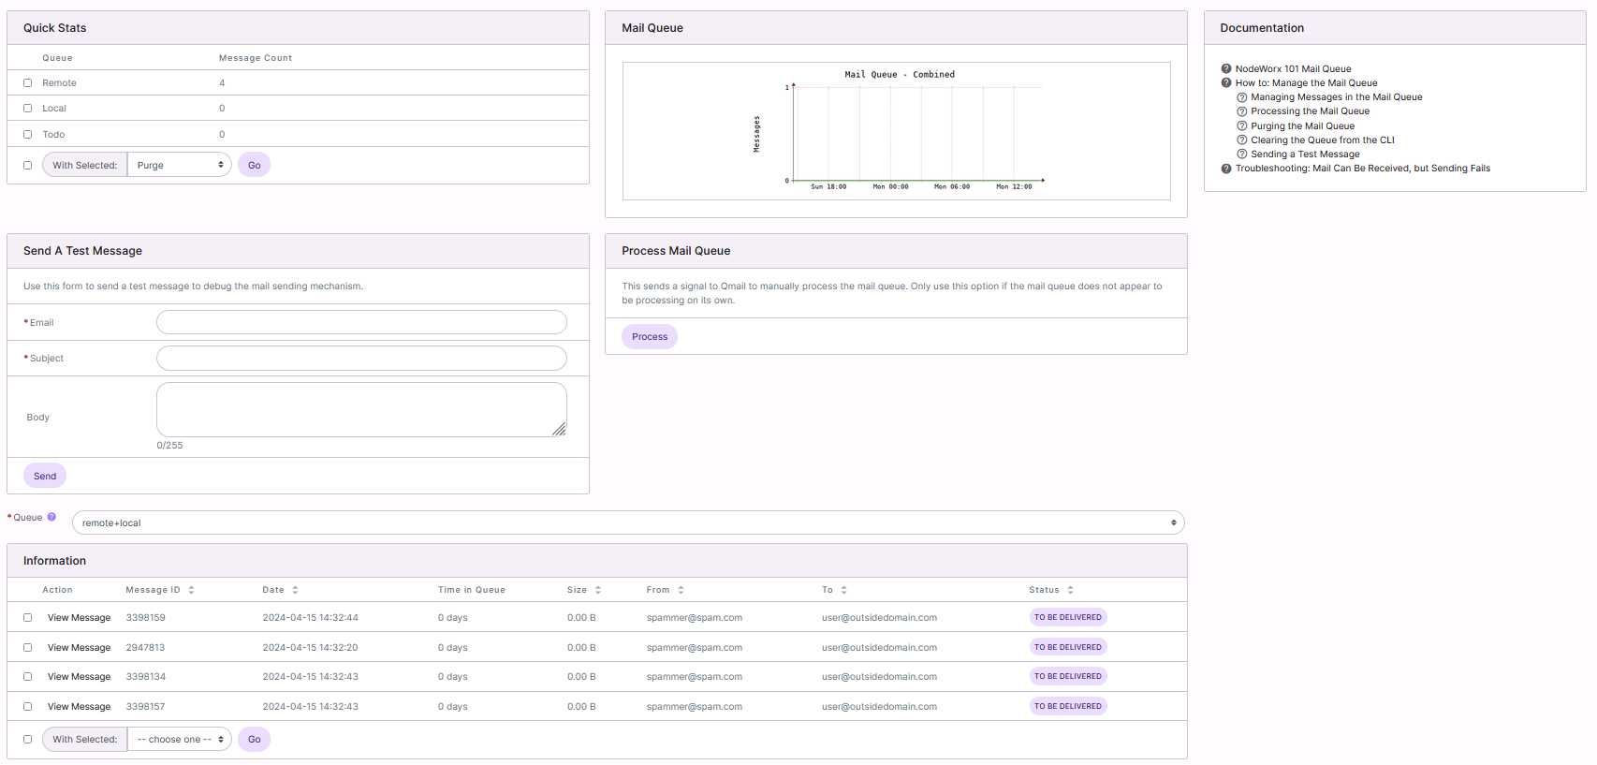Click the Queue field help tooltip icon

tap(51, 517)
